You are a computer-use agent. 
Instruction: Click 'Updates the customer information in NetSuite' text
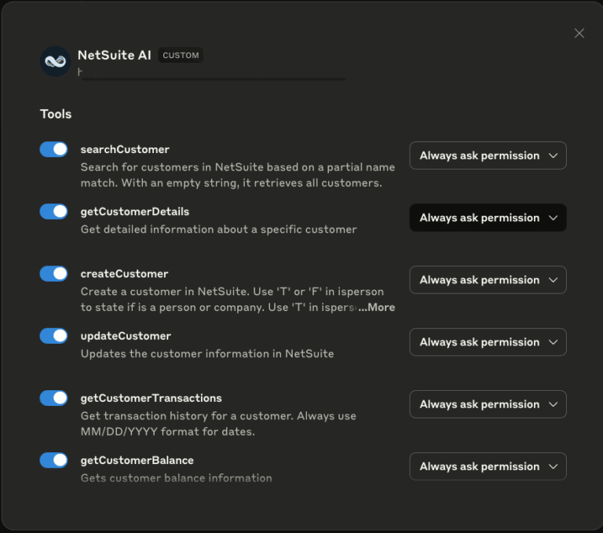coord(207,354)
